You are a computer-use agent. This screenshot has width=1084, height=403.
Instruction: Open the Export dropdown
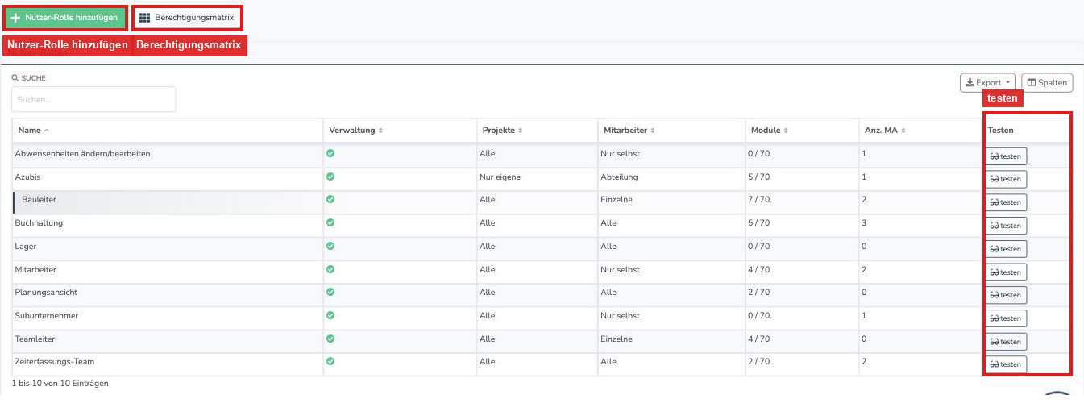987,82
